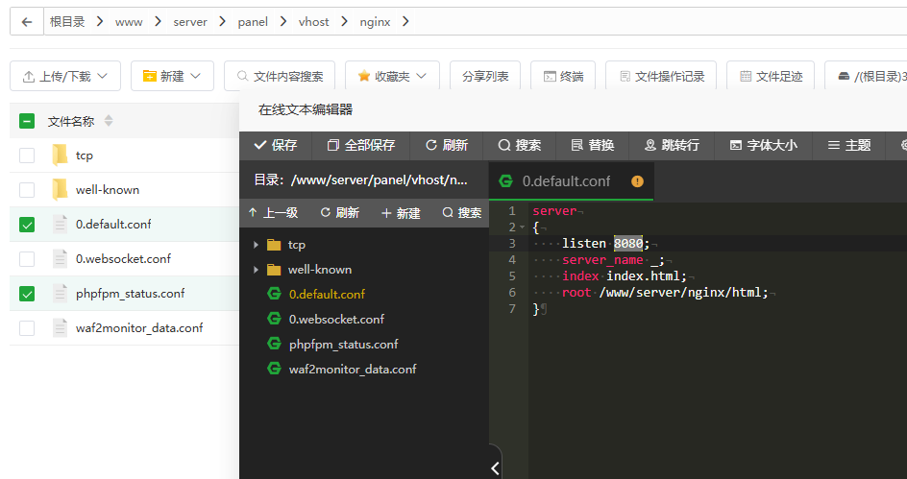Fold the code block at line 2
907x479 pixels.
click(523, 228)
